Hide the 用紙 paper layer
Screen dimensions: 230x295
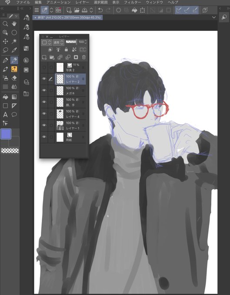point(44,137)
